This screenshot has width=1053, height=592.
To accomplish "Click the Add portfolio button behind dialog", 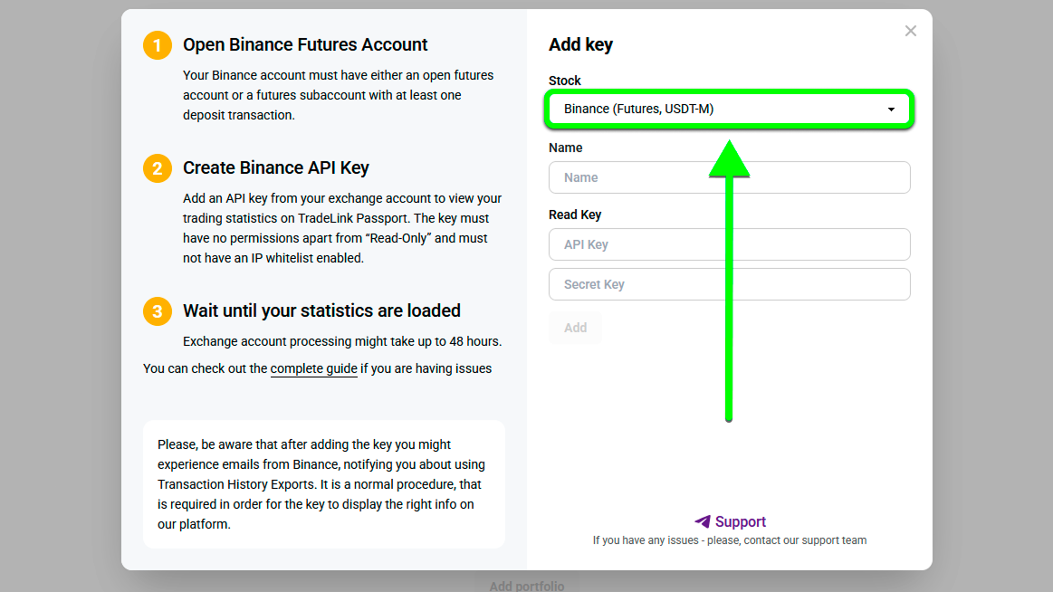I will (x=527, y=586).
